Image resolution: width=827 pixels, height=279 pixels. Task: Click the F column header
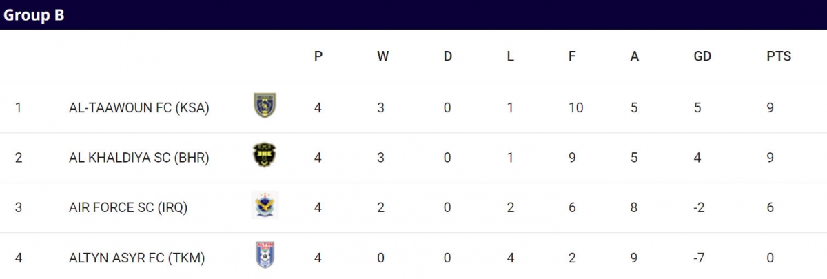572,56
